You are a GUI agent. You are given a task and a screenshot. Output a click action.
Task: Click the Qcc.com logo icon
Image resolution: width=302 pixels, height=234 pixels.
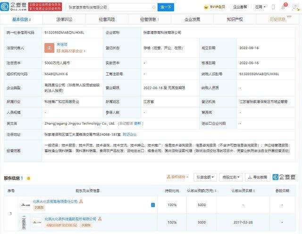(x=5, y=7)
